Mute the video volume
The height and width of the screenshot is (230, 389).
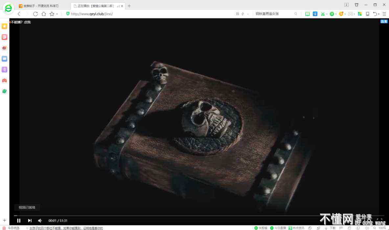(x=40, y=220)
